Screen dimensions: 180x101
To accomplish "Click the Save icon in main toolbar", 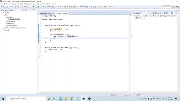I will pos(5,7).
